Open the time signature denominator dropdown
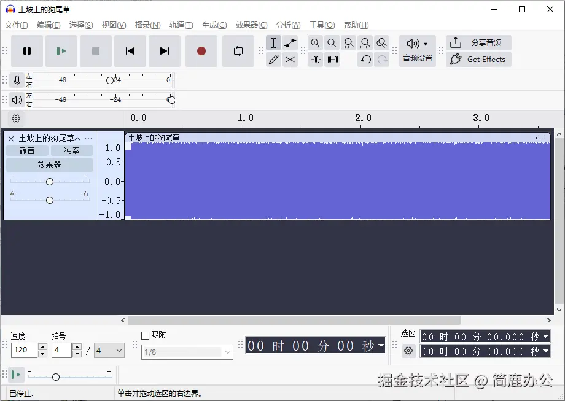565x401 pixels. 109,350
